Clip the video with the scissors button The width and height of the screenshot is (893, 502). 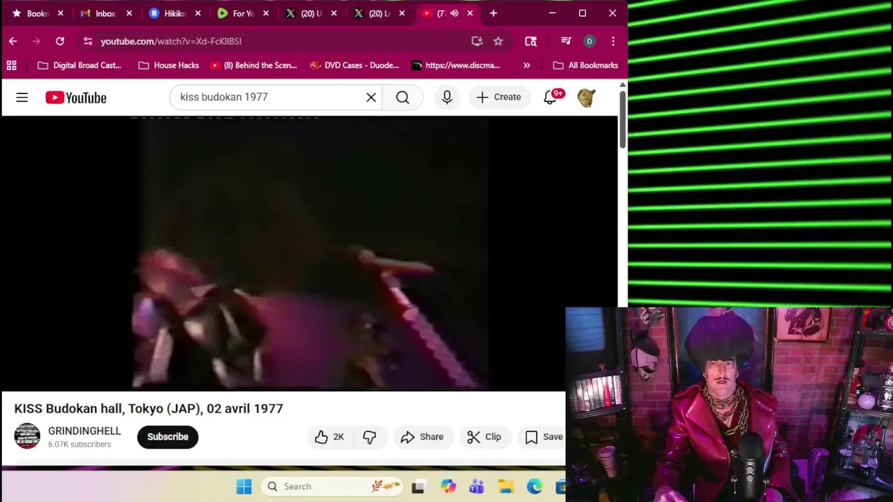coord(484,437)
